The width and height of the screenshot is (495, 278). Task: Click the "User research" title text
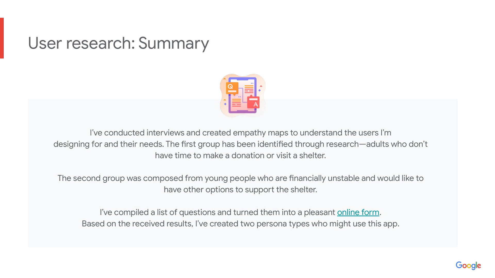[x=81, y=43]
